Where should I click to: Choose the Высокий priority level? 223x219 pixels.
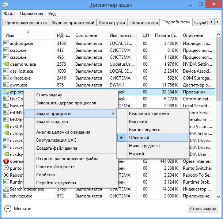(x=138, y=122)
